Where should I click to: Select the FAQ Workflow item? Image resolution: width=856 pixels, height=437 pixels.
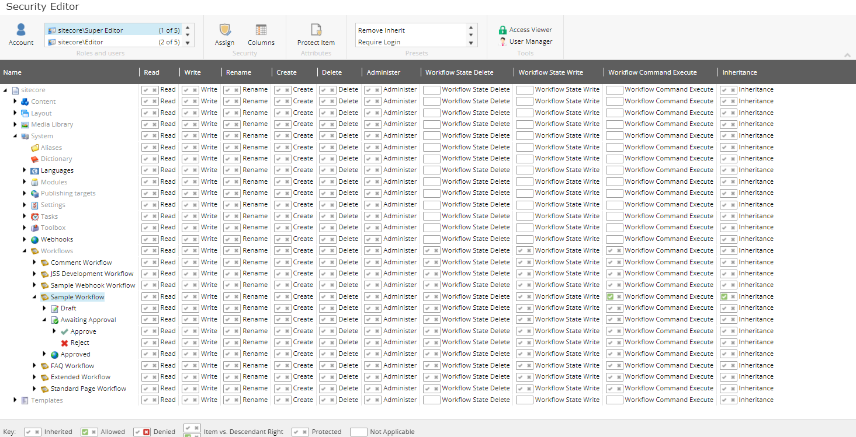point(72,366)
